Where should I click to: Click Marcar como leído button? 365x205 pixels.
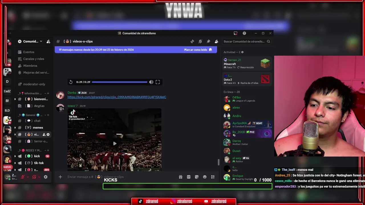point(198,50)
